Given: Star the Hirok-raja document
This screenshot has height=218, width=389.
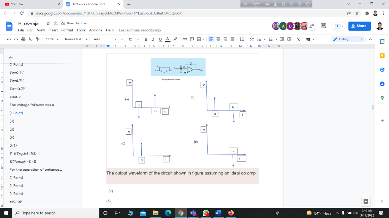Looking at the screenshot, I should tap(48, 23).
